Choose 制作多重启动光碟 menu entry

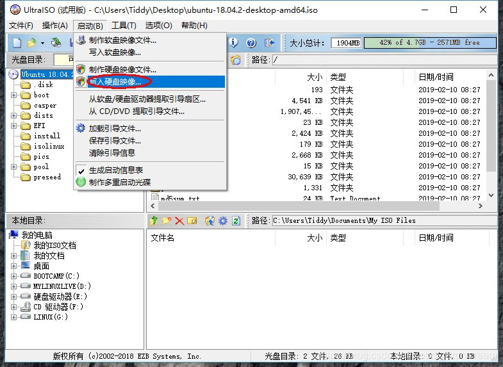(150, 183)
